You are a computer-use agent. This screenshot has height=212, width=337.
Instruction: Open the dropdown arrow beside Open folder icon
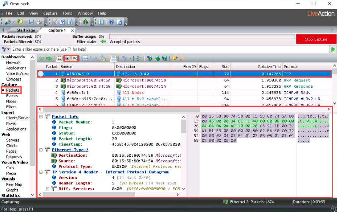click(26, 22)
